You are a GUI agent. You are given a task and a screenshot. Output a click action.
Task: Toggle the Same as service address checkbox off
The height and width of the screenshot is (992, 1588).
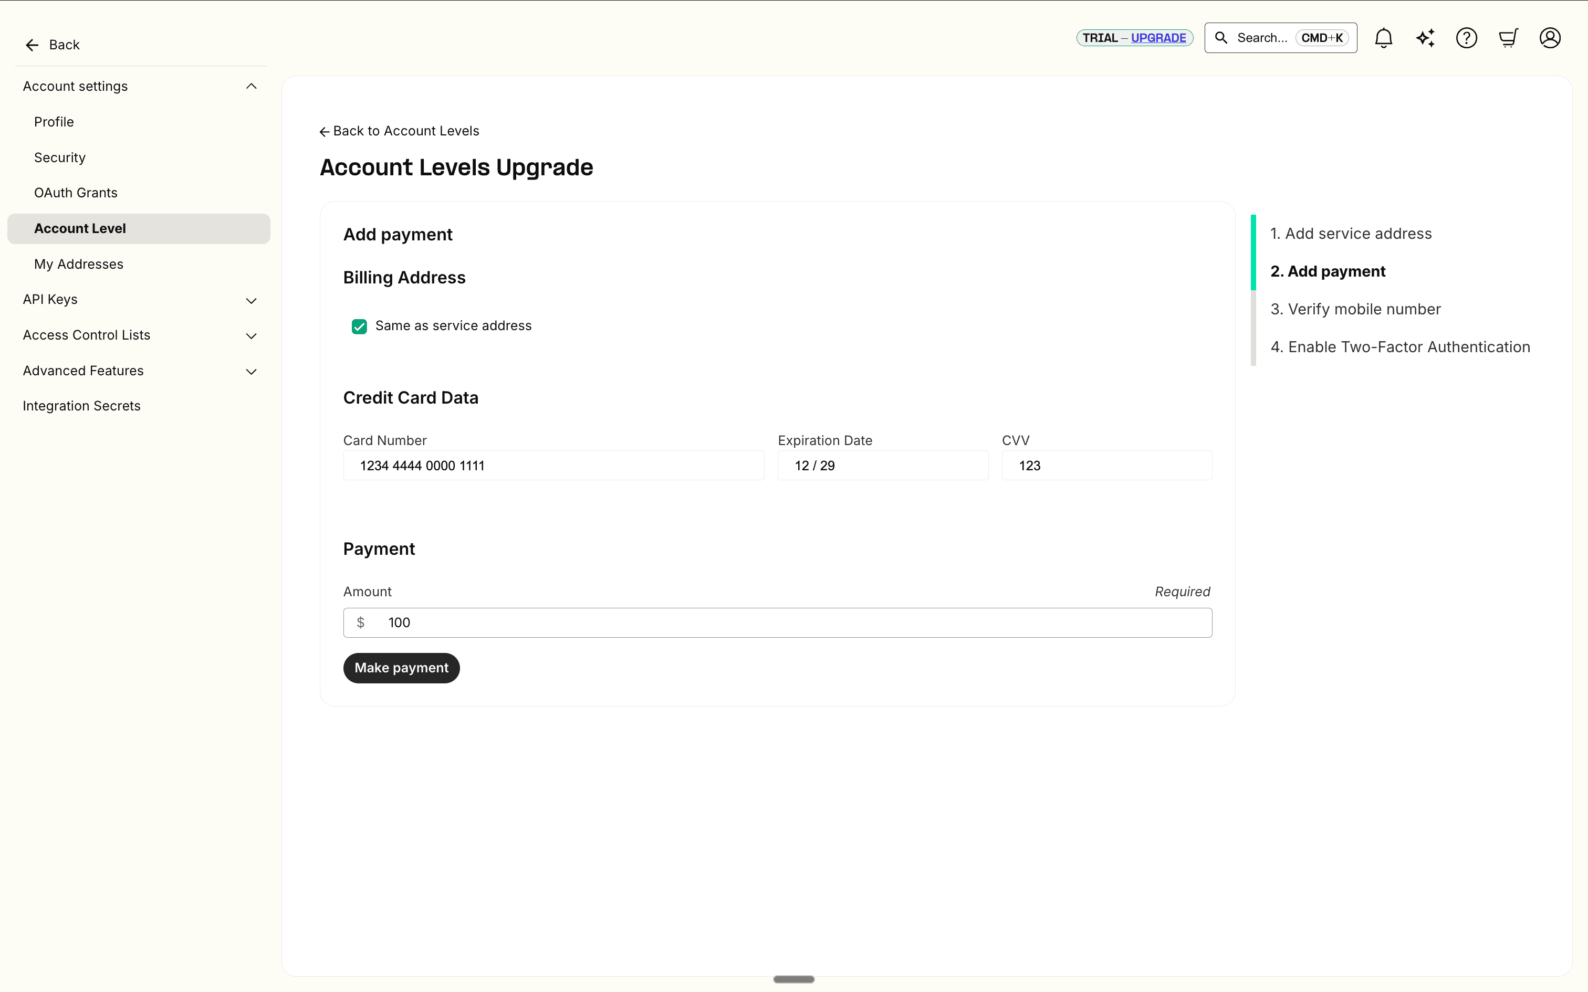point(359,326)
